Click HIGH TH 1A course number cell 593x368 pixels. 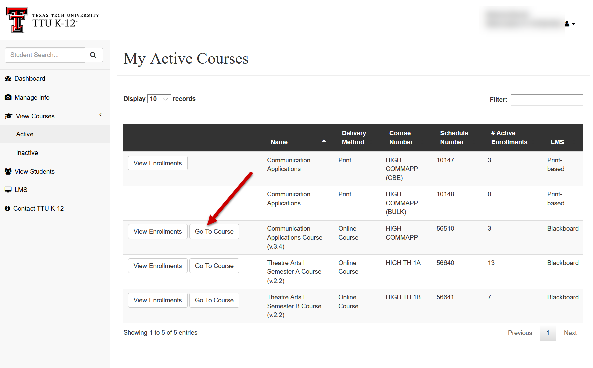tap(403, 263)
